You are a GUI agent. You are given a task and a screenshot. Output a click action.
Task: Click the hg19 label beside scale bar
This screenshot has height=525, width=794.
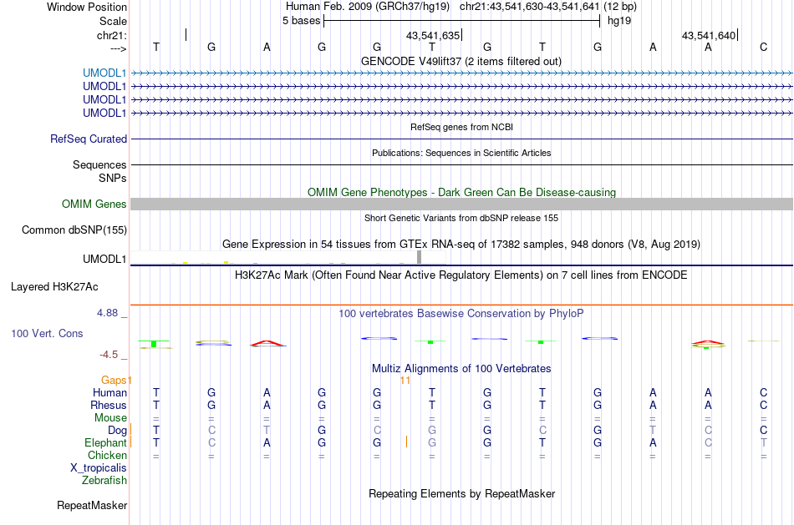619,21
